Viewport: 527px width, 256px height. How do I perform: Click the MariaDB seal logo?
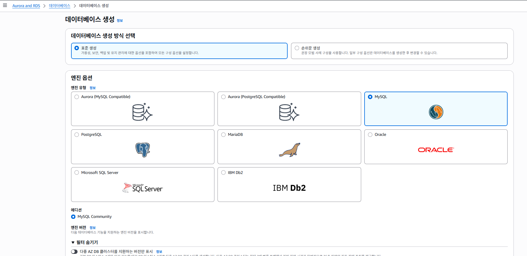tap(289, 150)
